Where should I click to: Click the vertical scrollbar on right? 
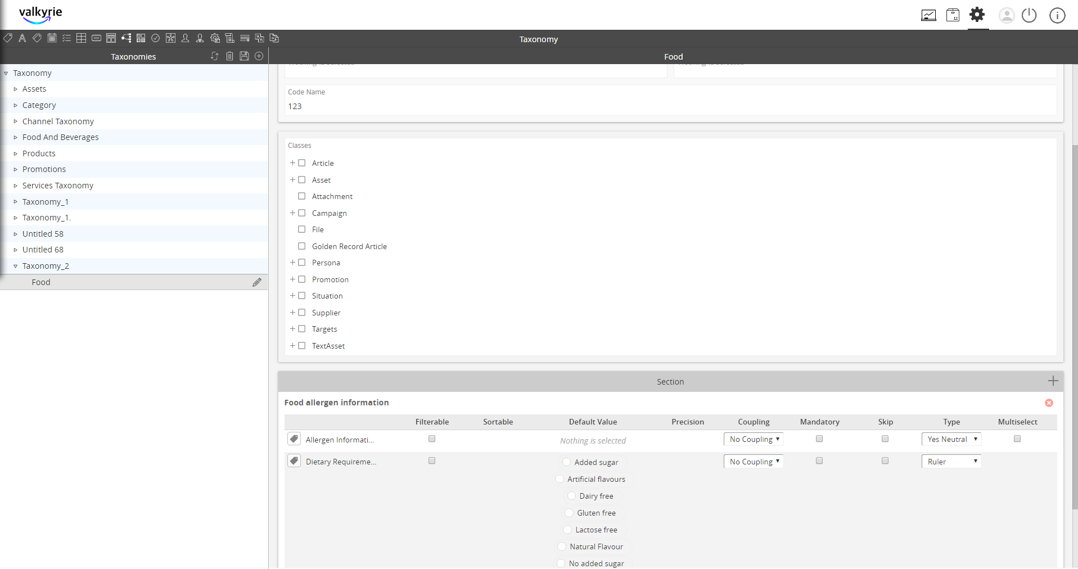(1075, 326)
